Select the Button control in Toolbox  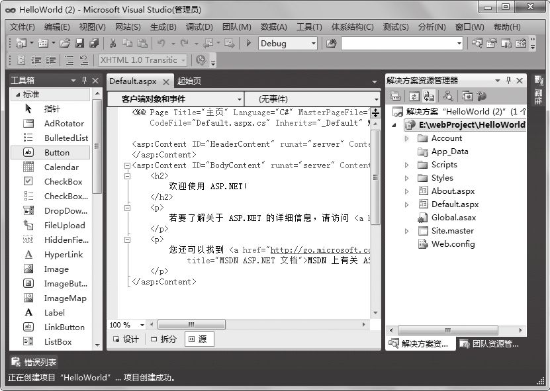tap(50, 153)
